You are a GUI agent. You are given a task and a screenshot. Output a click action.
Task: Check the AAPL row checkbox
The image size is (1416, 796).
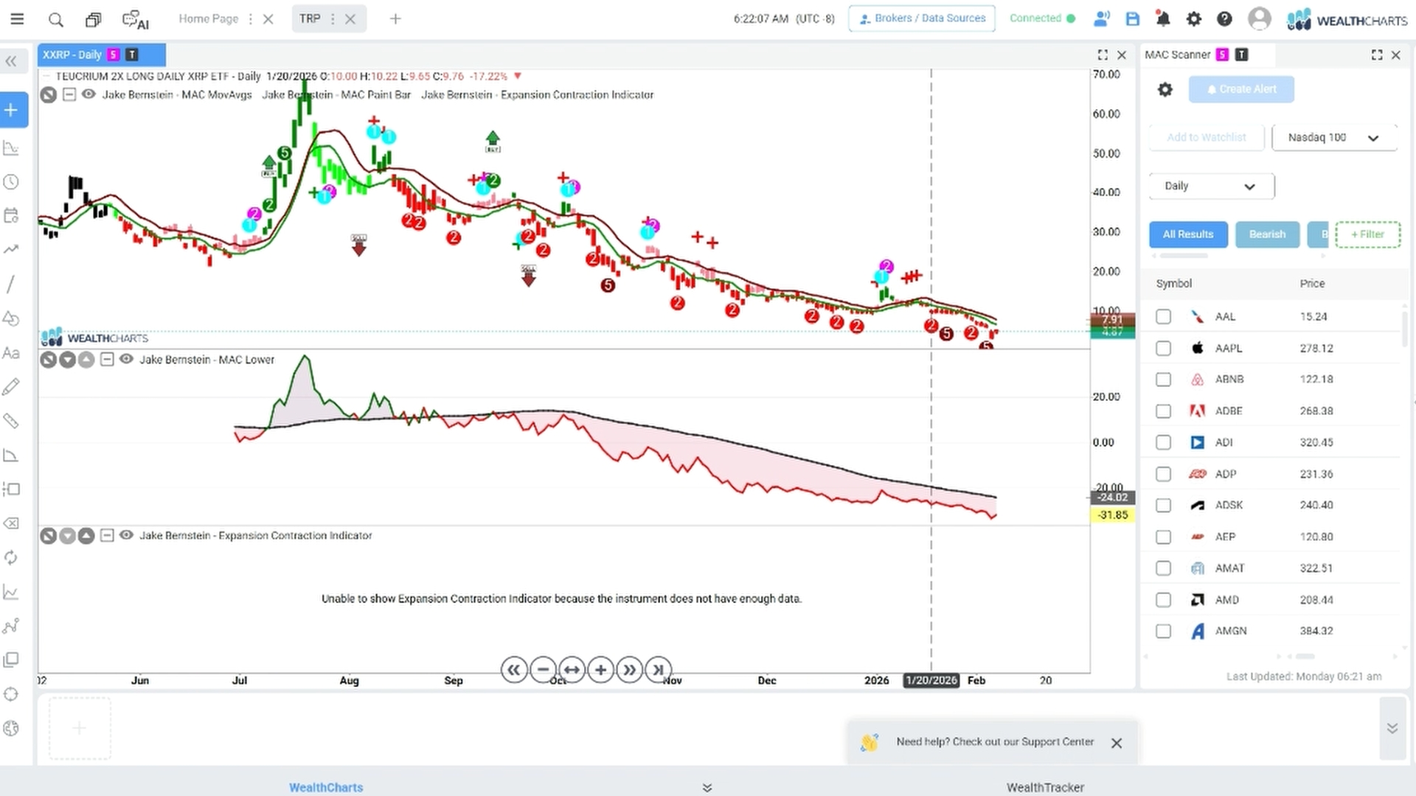click(x=1163, y=348)
